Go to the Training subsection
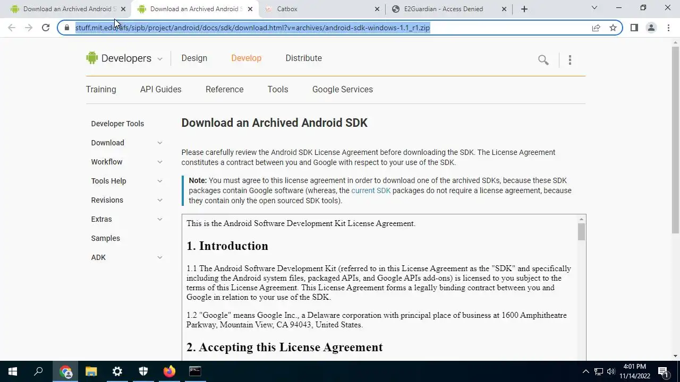Screen dimensions: 680x382 pos(101,90)
